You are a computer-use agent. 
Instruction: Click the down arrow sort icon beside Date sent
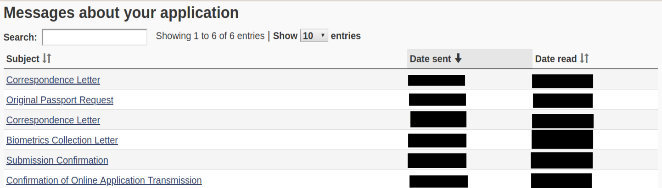(458, 59)
